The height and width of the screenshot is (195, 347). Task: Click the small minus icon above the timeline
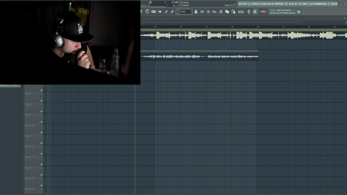(x=344, y=18)
